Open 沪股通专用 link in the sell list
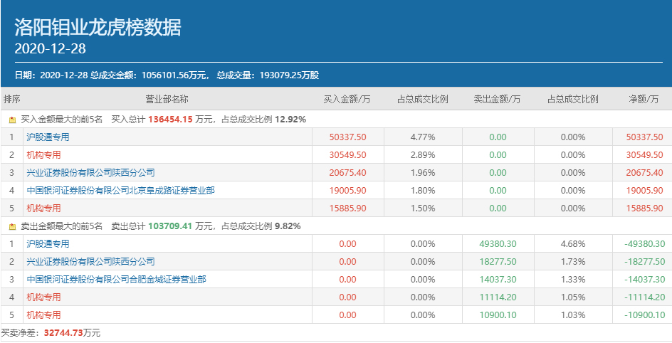Image resolution: width=672 pixels, height=343 pixels. (48, 244)
